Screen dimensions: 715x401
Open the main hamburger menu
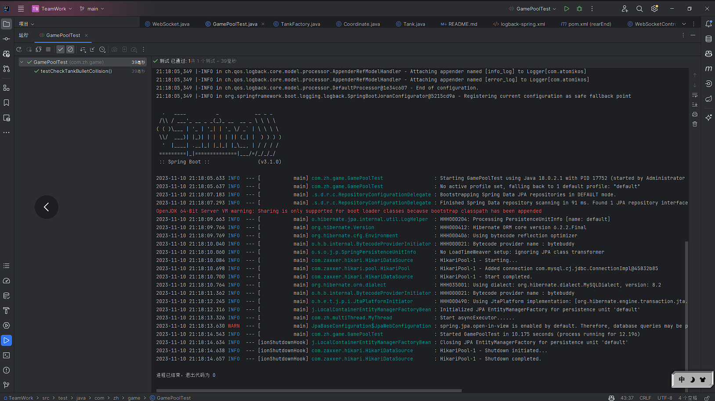21,9
